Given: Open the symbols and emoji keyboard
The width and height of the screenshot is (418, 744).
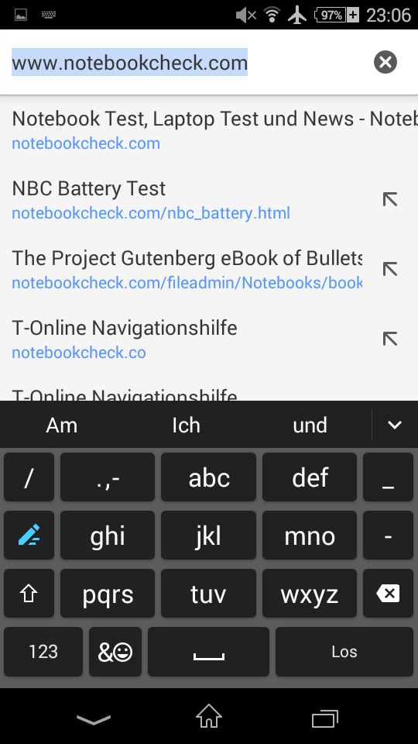Looking at the screenshot, I should tap(115, 652).
